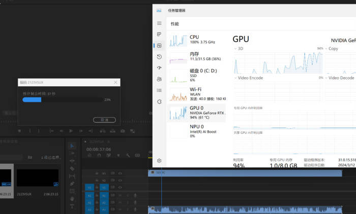
Task: Play the sequence in program monitor
Action: pyautogui.click(x=71, y=131)
